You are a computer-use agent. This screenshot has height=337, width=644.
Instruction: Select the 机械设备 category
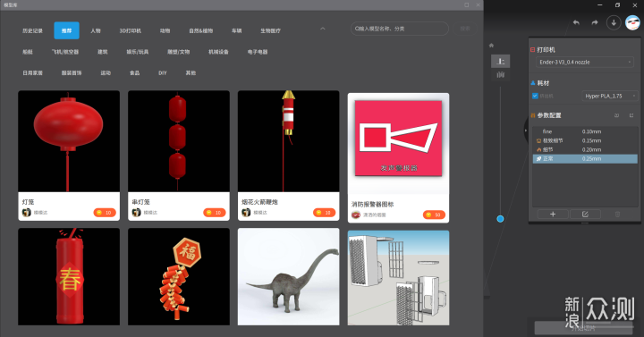(x=218, y=52)
